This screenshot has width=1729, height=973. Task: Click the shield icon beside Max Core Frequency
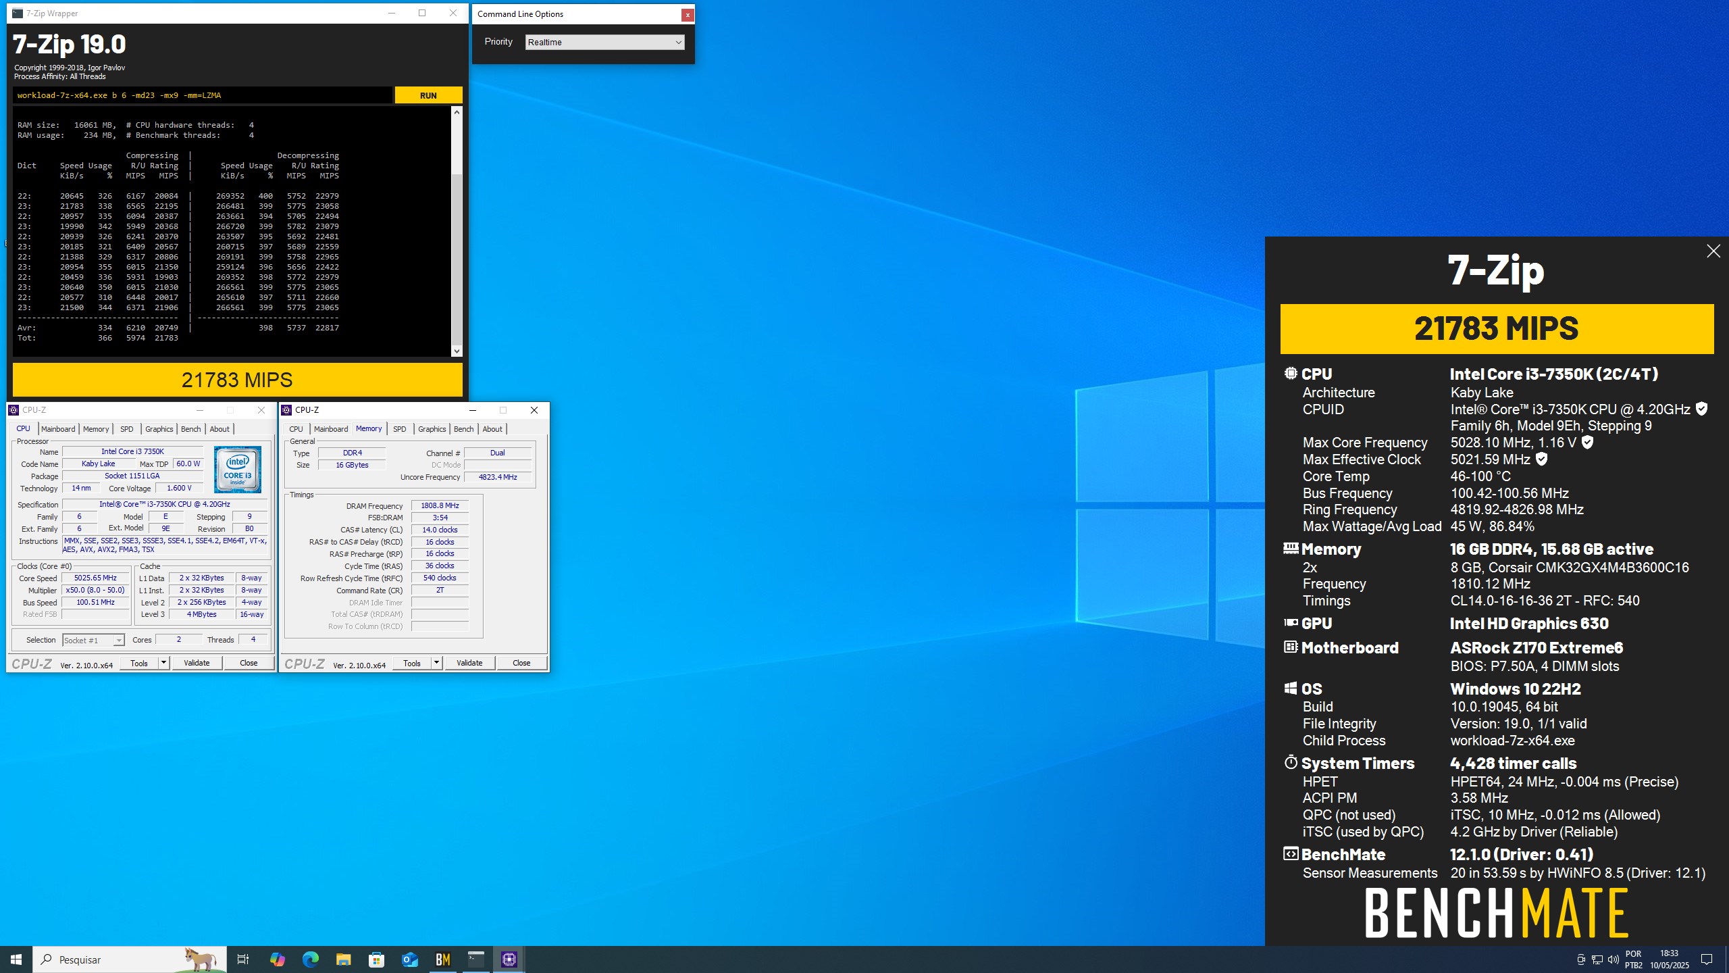coord(1588,442)
